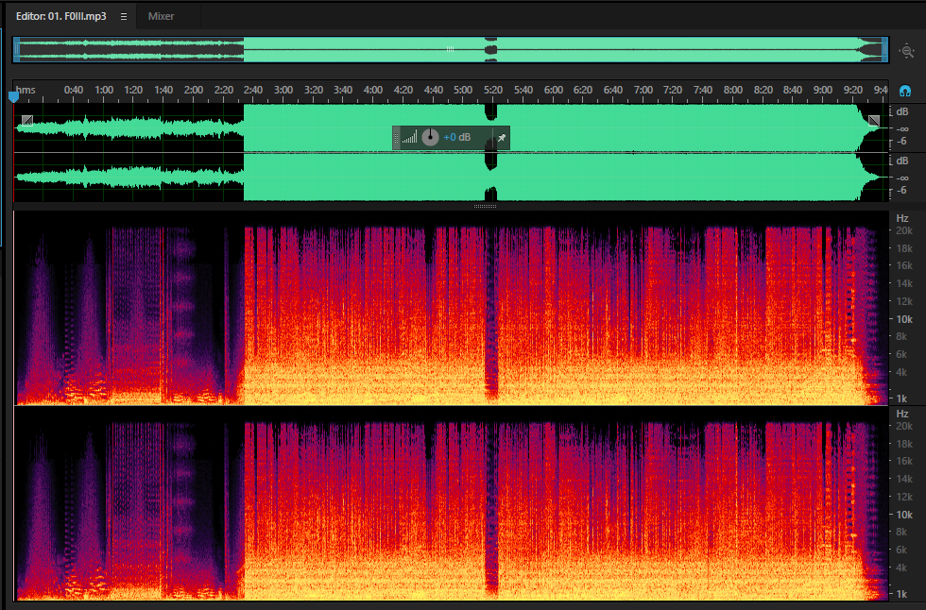926x610 pixels.
Task: Click the fade-in handle on the waveform
Action: tap(27, 120)
